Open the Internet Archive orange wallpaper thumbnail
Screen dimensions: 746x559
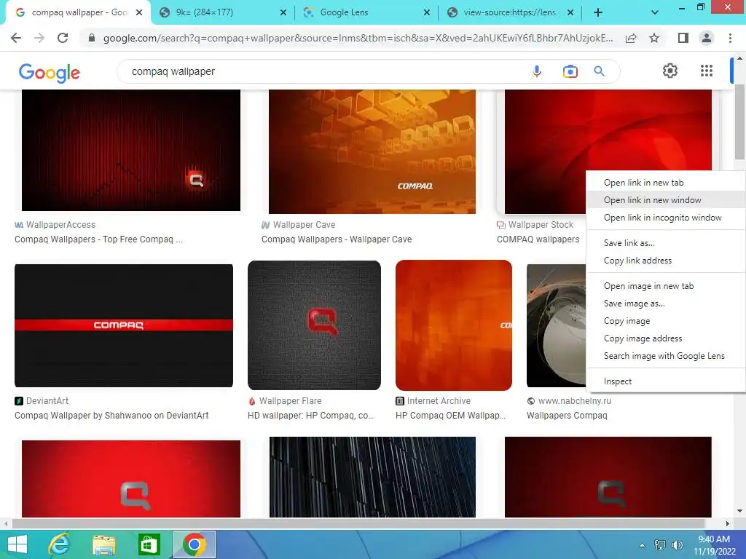[453, 325]
